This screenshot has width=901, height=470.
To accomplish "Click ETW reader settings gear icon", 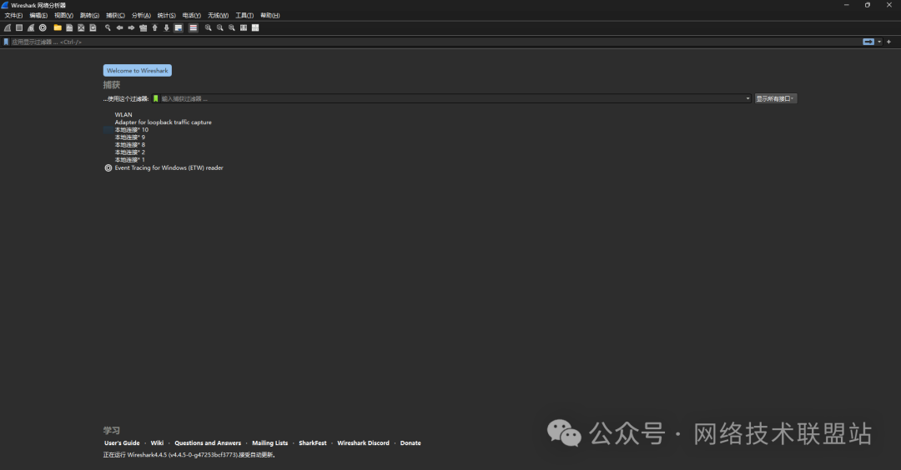I will click(108, 168).
